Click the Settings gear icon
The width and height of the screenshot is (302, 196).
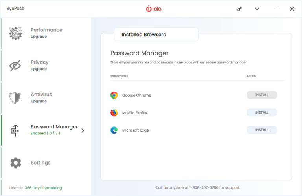point(16,163)
